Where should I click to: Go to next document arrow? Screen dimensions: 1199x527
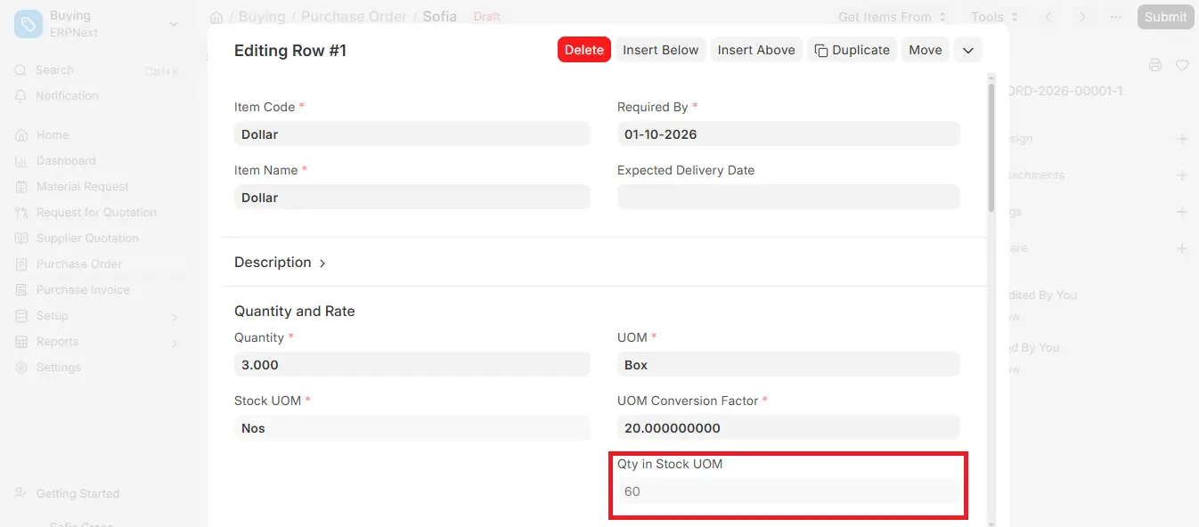pos(1082,17)
